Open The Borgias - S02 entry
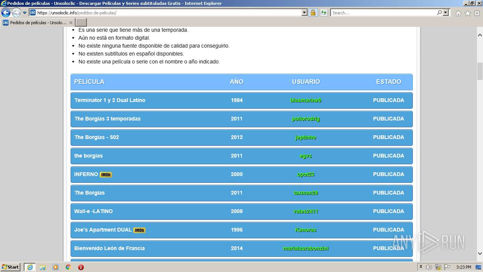The width and height of the screenshot is (483, 272). click(x=97, y=137)
